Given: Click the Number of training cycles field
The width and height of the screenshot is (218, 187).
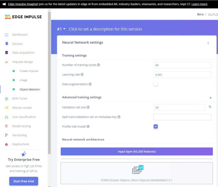Looking at the screenshot, I should pyautogui.click(x=182, y=65).
